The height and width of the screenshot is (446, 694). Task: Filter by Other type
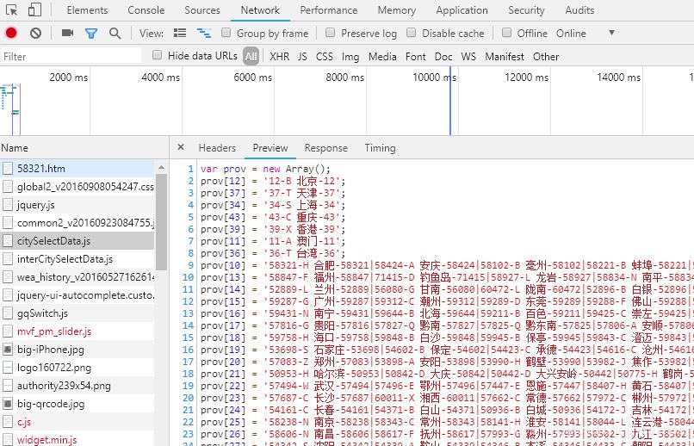(x=546, y=57)
